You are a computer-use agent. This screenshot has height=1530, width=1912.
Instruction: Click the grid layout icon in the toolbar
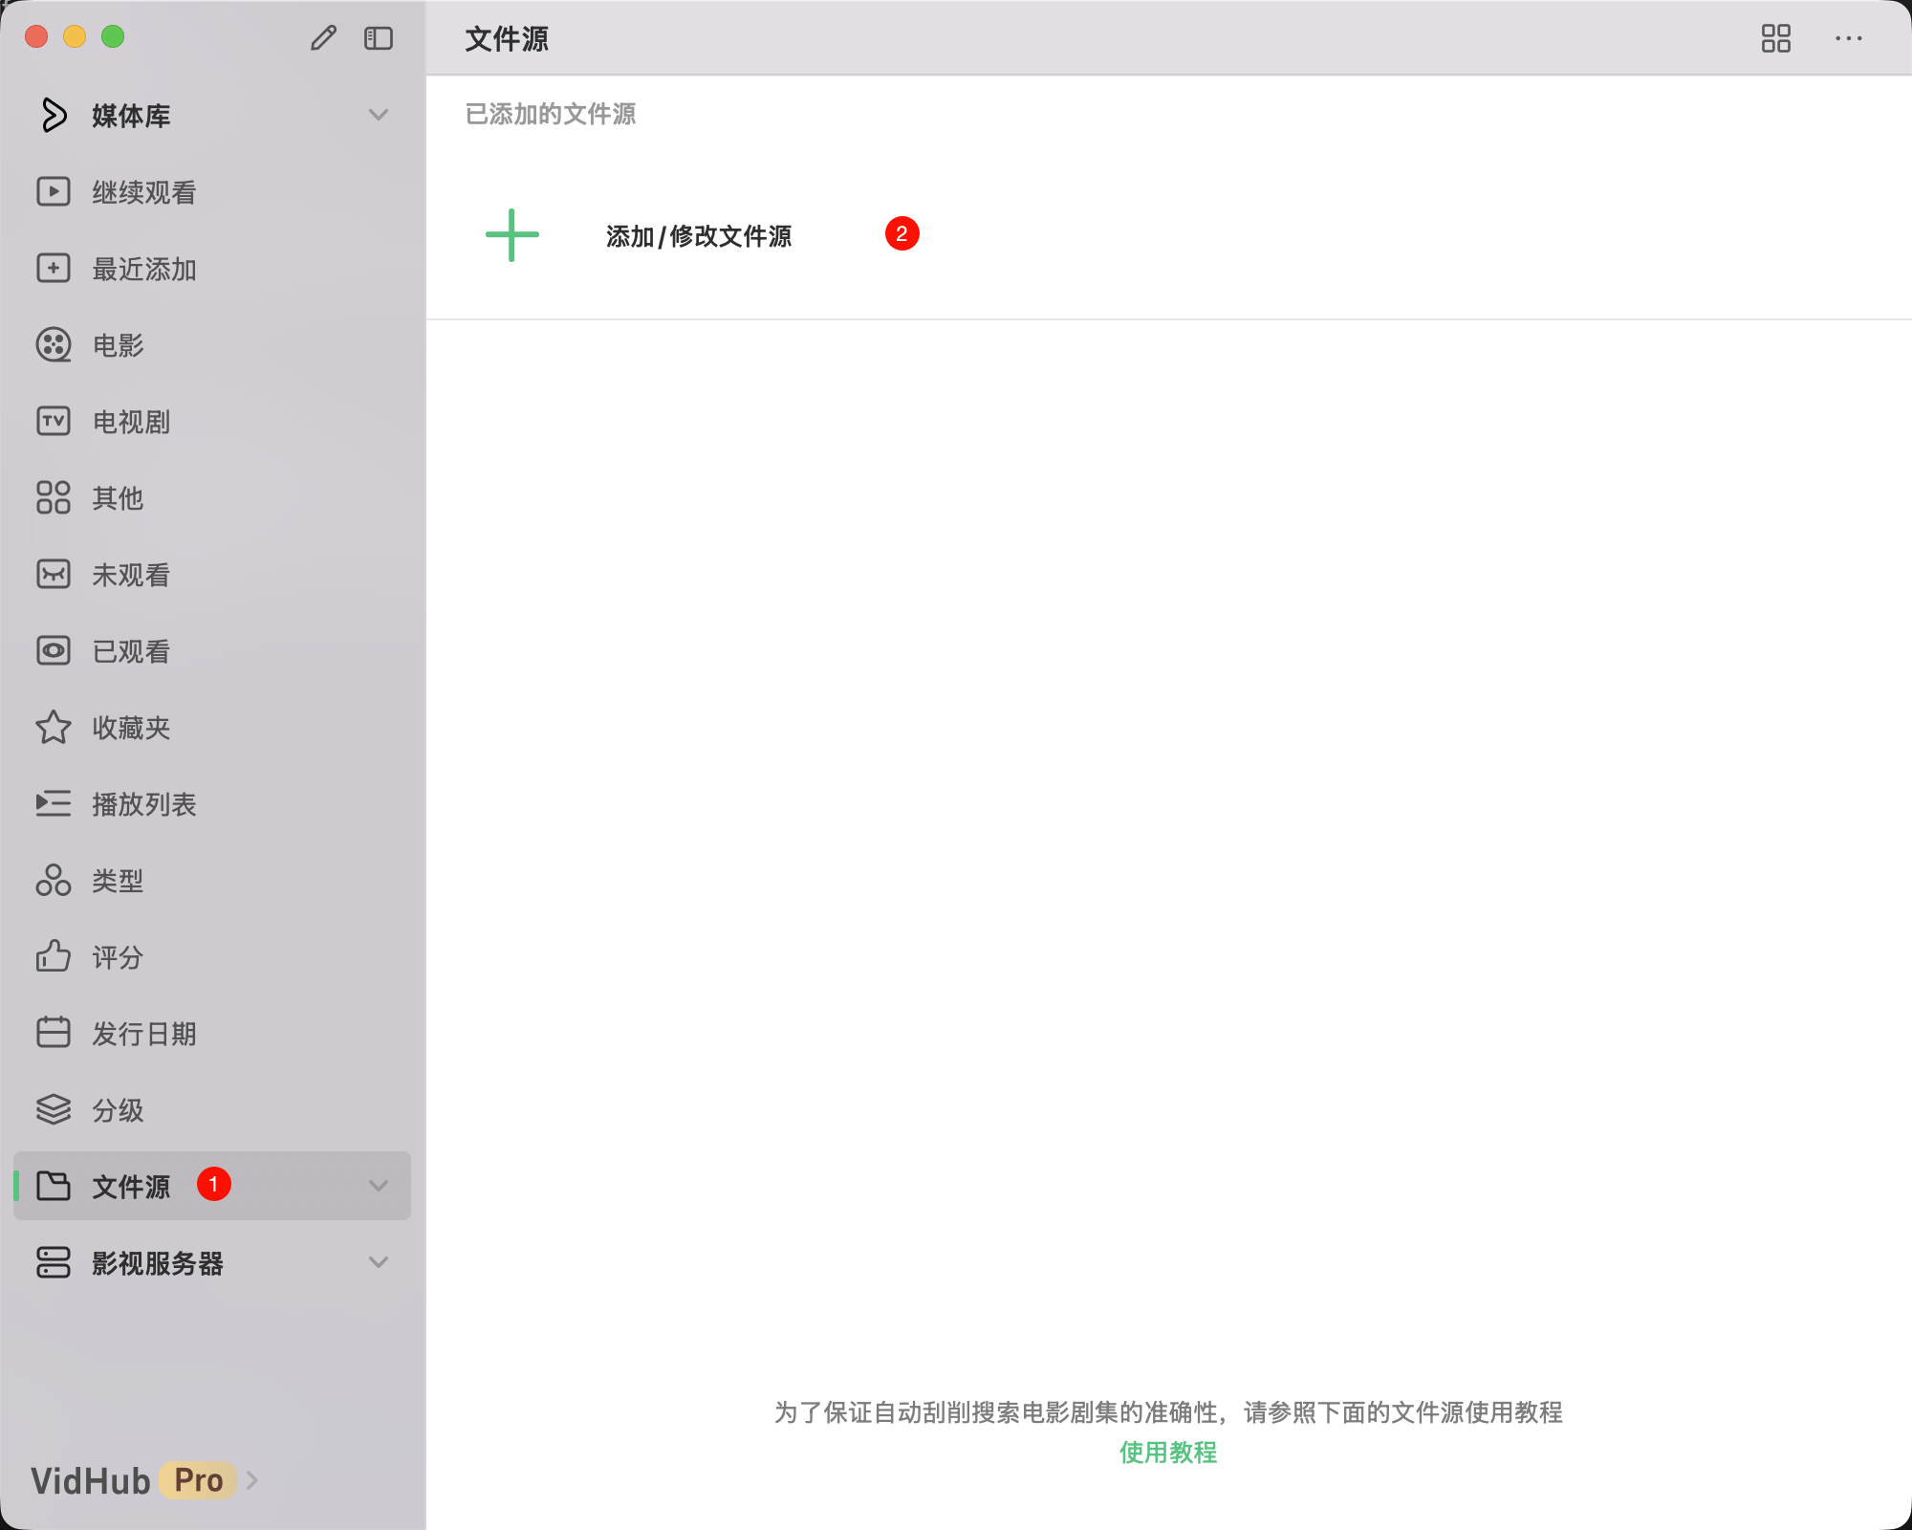click(1777, 38)
